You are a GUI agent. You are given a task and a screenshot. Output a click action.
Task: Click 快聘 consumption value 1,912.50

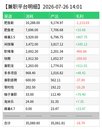(x=32, y=59)
